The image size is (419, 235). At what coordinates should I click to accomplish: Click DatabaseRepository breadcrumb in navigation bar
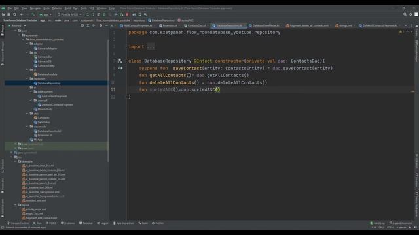[x=161, y=20]
